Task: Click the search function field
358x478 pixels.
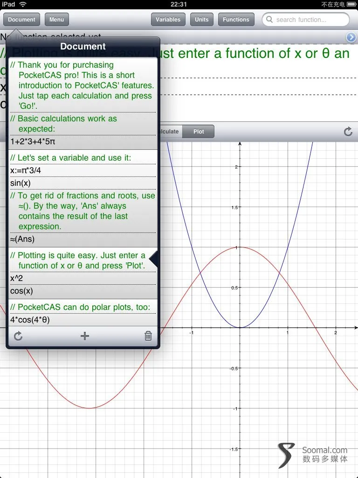Action: coord(306,20)
